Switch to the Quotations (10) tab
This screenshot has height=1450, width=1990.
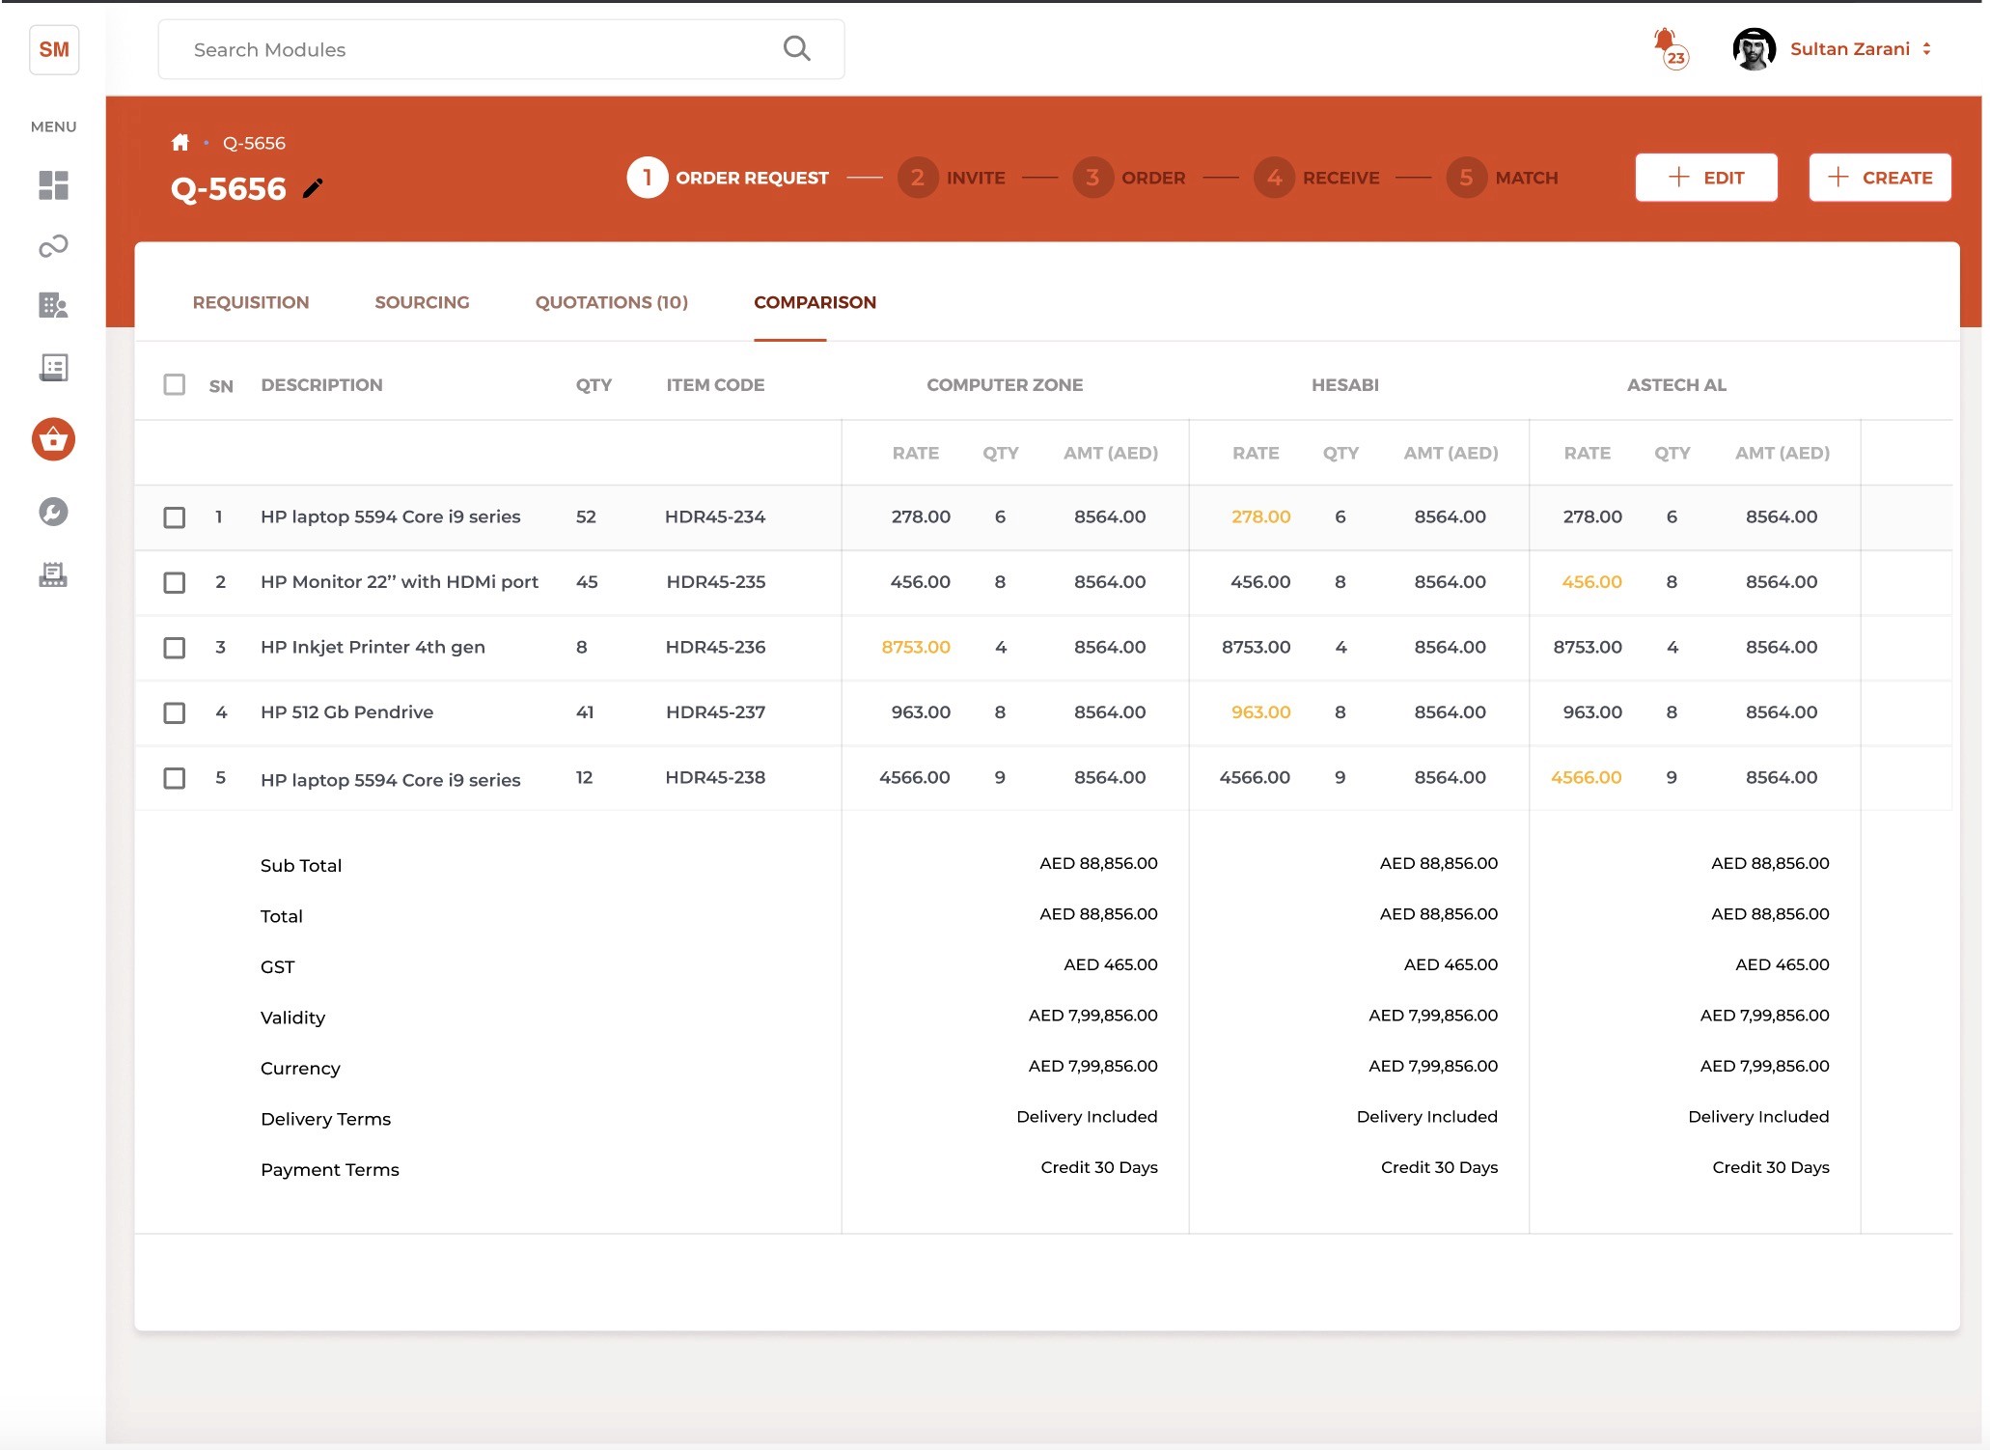pyautogui.click(x=611, y=302)
